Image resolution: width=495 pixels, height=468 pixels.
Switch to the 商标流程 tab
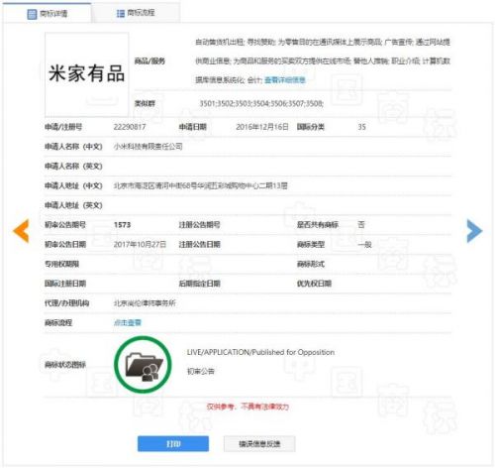(136, 13)
